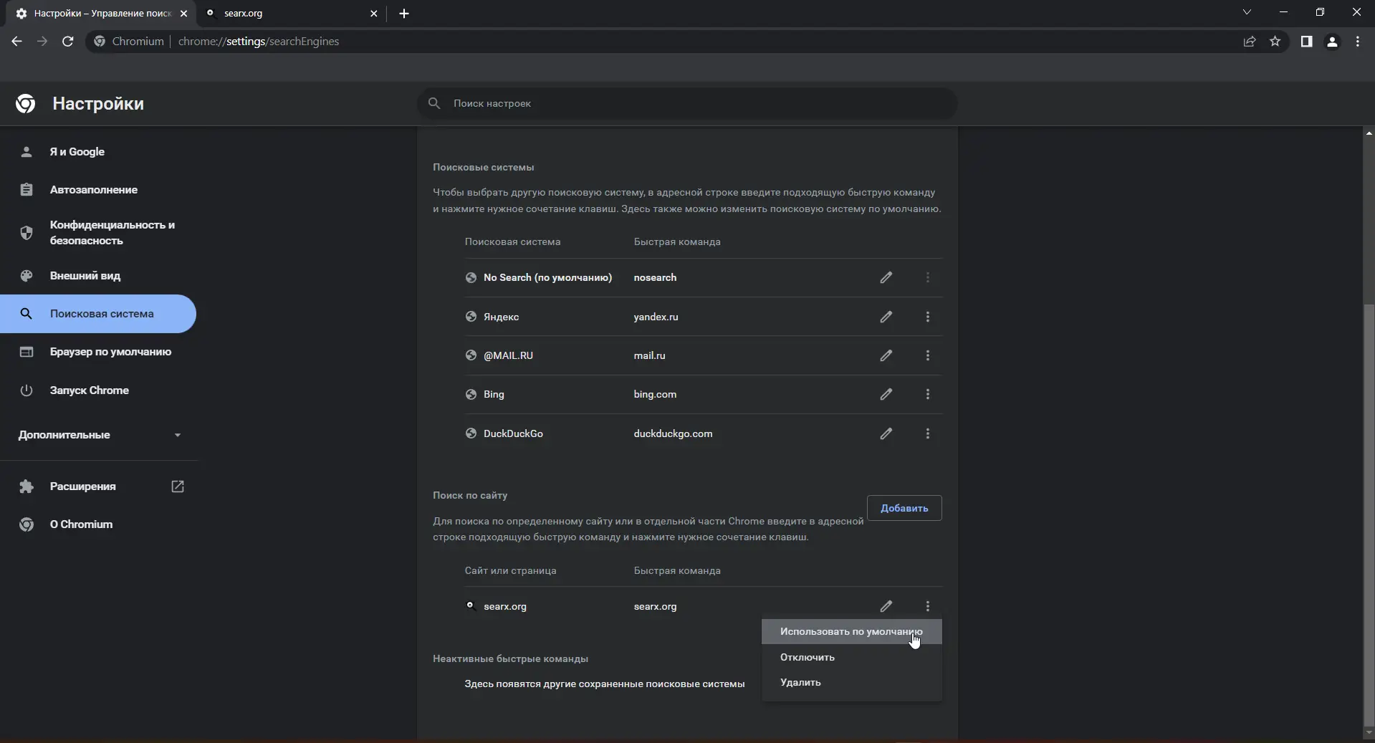Select Отключить in the context menu
Image resolution: width=1375 pixels, height=743 pixels.
click(x=808, y=657)
